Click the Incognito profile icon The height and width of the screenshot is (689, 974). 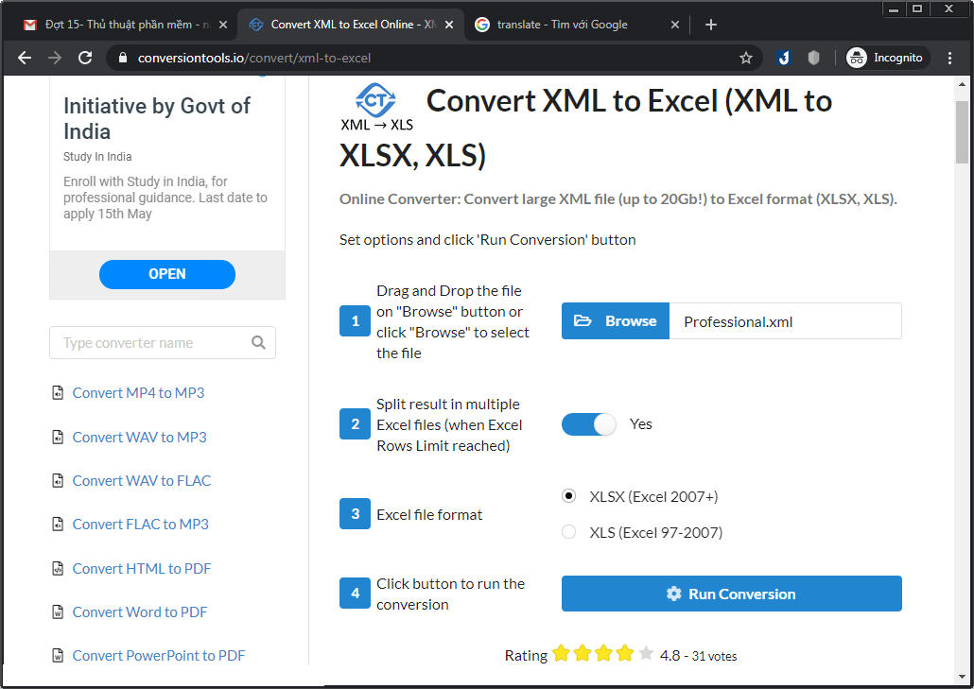[x=857, y=57]
